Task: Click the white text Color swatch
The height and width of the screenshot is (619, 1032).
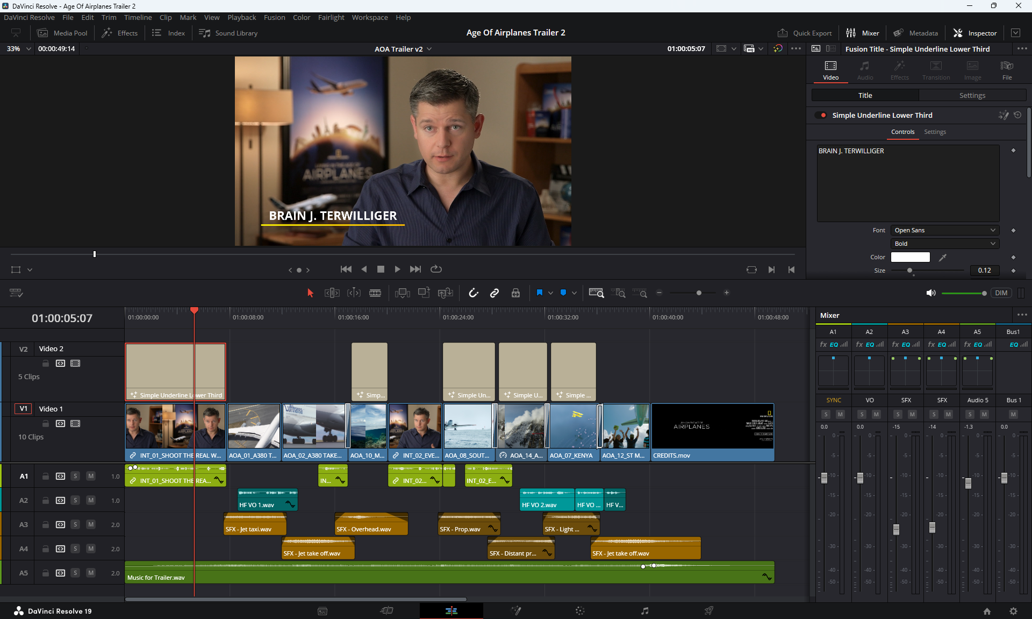Action: [910, 257]
